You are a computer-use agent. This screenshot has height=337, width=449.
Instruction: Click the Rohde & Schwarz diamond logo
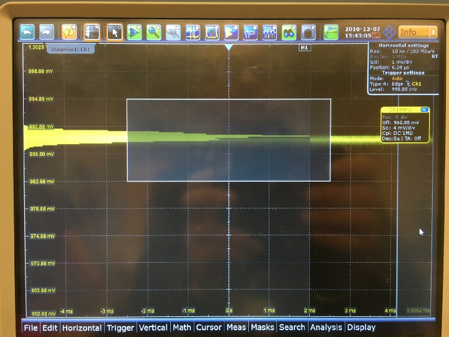[x=389, y=32]
